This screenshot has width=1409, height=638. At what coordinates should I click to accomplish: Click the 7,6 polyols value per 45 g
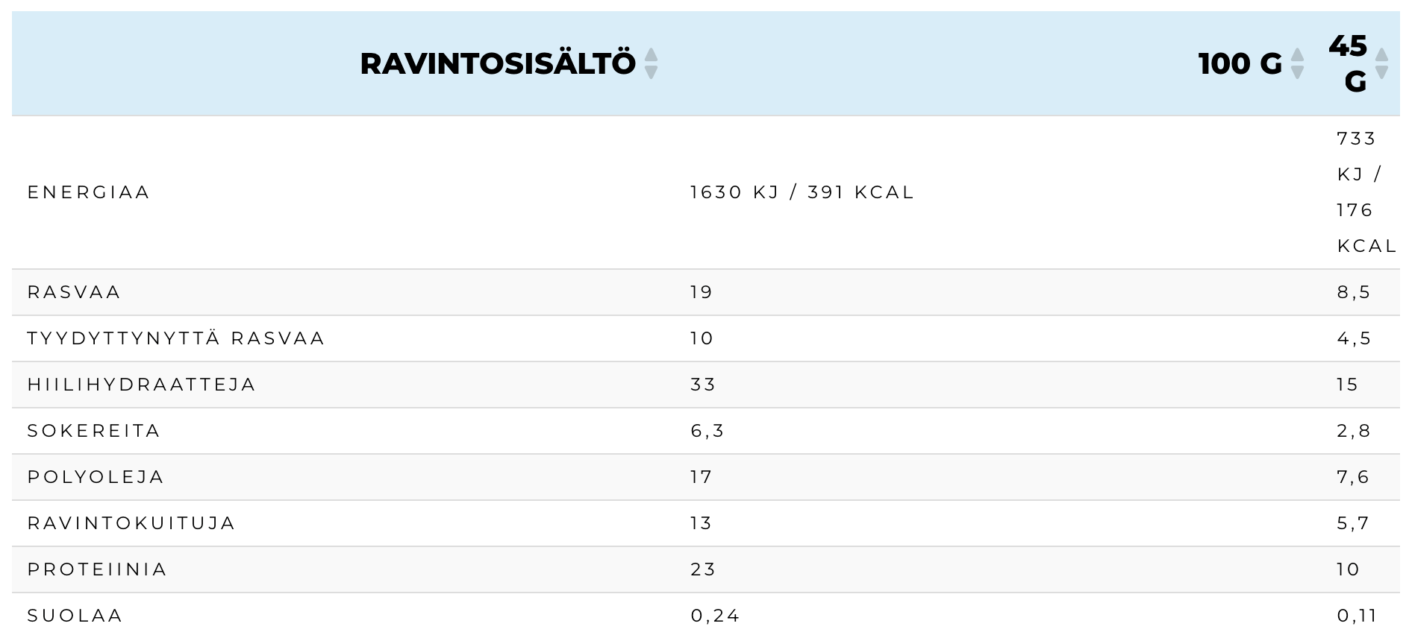(x=1353, y=477)
